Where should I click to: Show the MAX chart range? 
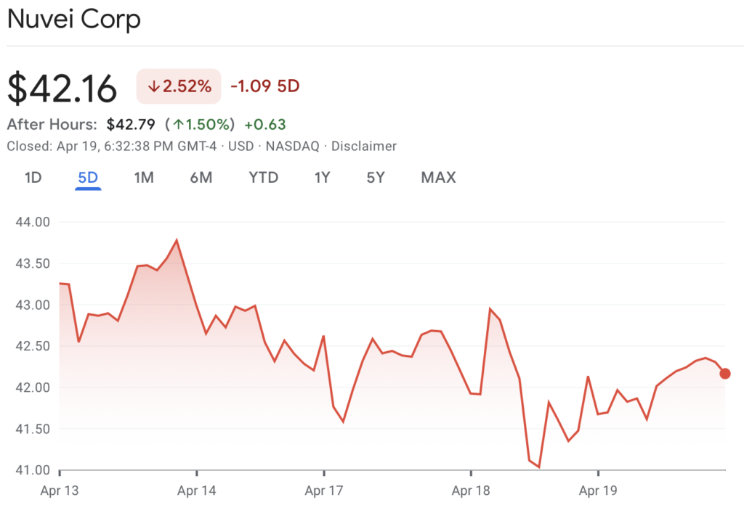(x=438, y=178)
